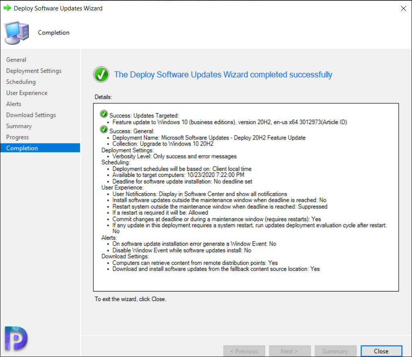This screenshot has width=412, height=357.
Task: Click 'Download and install software updates' fallback line
Action: [x=216, y=269]
